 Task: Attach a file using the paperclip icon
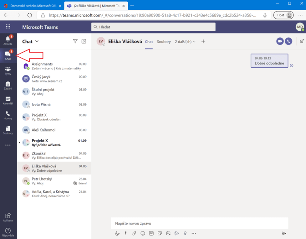pos(134,233)
